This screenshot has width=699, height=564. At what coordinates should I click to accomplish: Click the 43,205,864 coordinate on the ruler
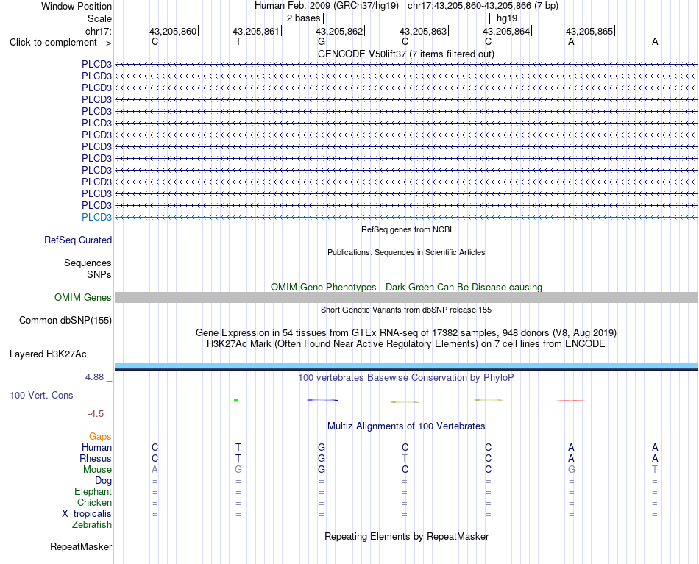(x=506, y=31)
